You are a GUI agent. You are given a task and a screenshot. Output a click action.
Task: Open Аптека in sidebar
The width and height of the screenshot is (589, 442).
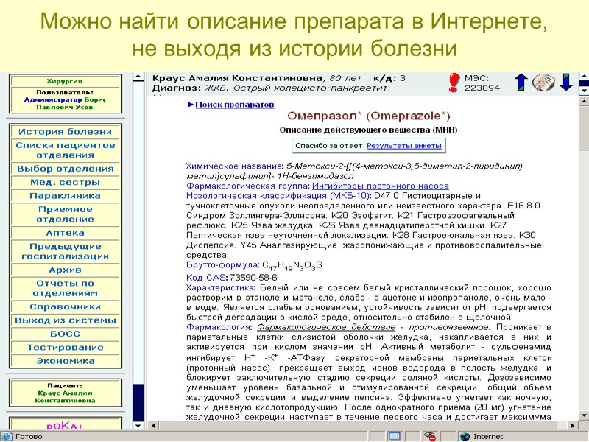66,233
